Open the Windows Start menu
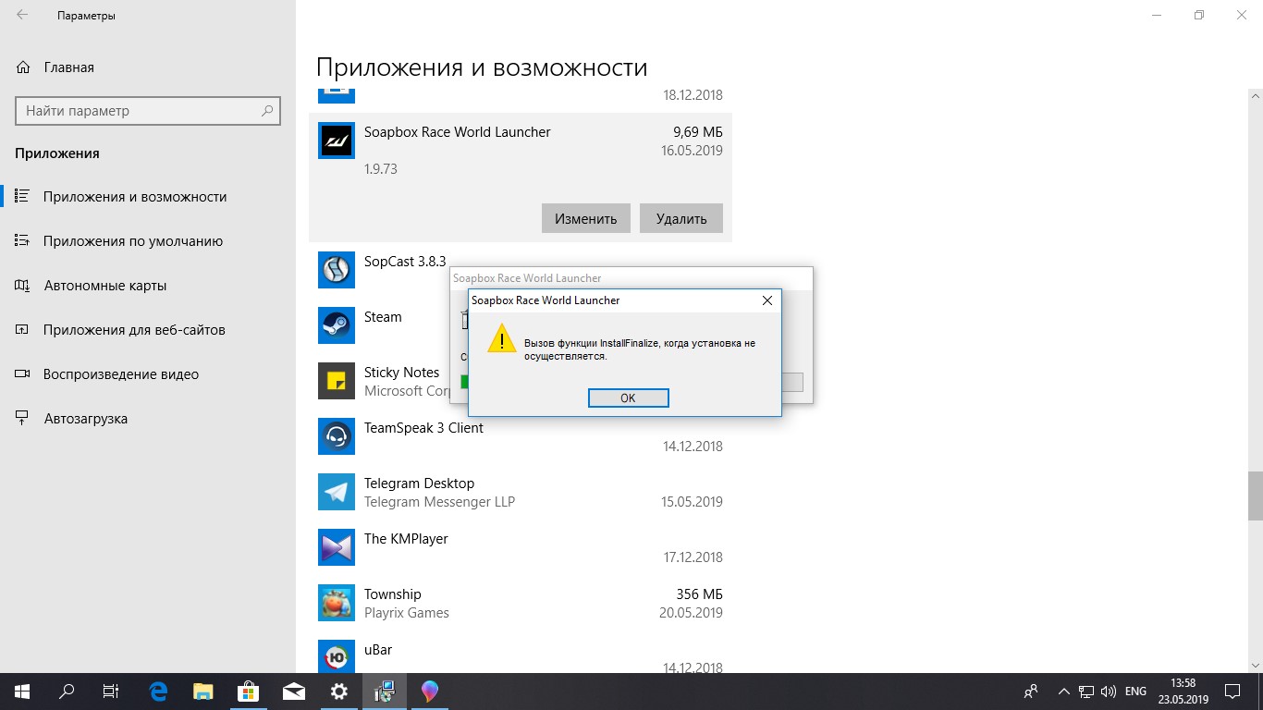The image size is (1263, 710). coord(21,691)
